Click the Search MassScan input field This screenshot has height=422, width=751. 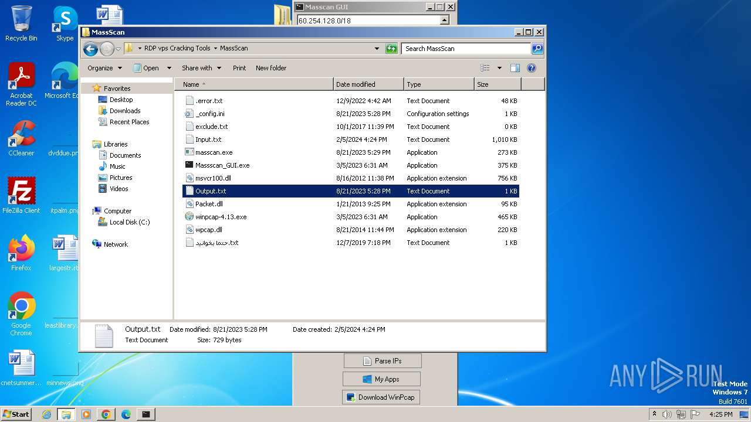coord(466,49)
